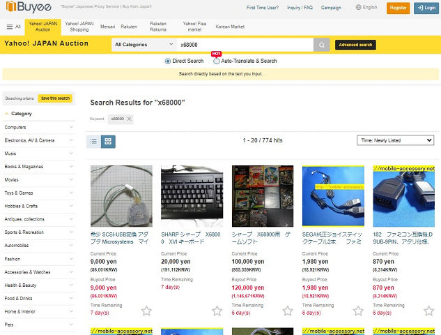Image resolution: width=441 pixels, height=335 pixels.
Task: Star the 100,000 yen game software listing
Action: click(288, 311)
